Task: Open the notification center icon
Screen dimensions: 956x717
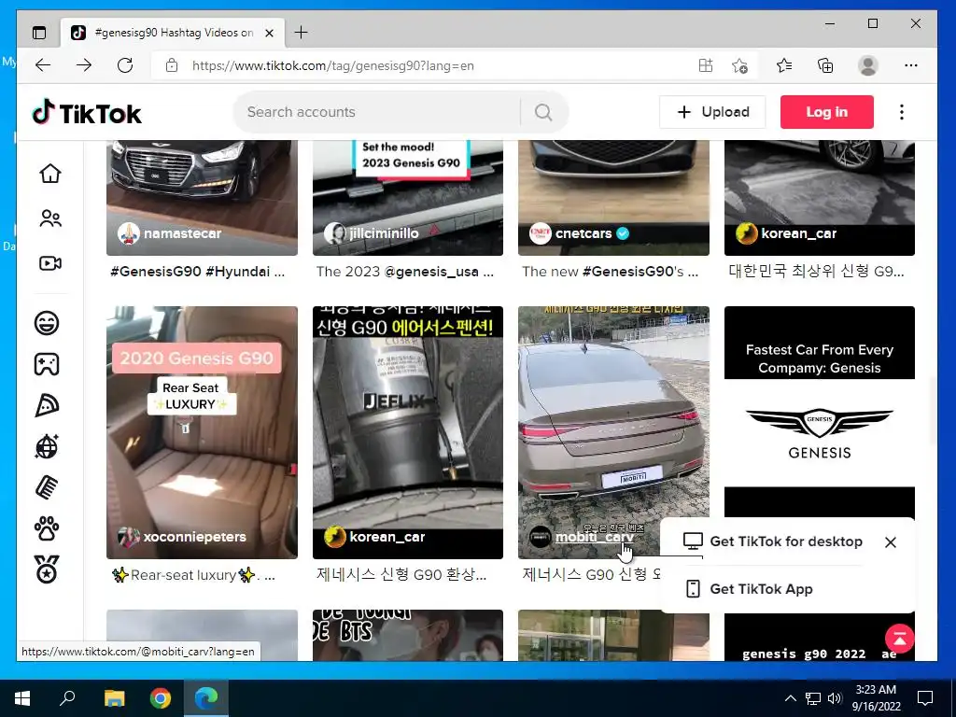Action: click(925, 698)
